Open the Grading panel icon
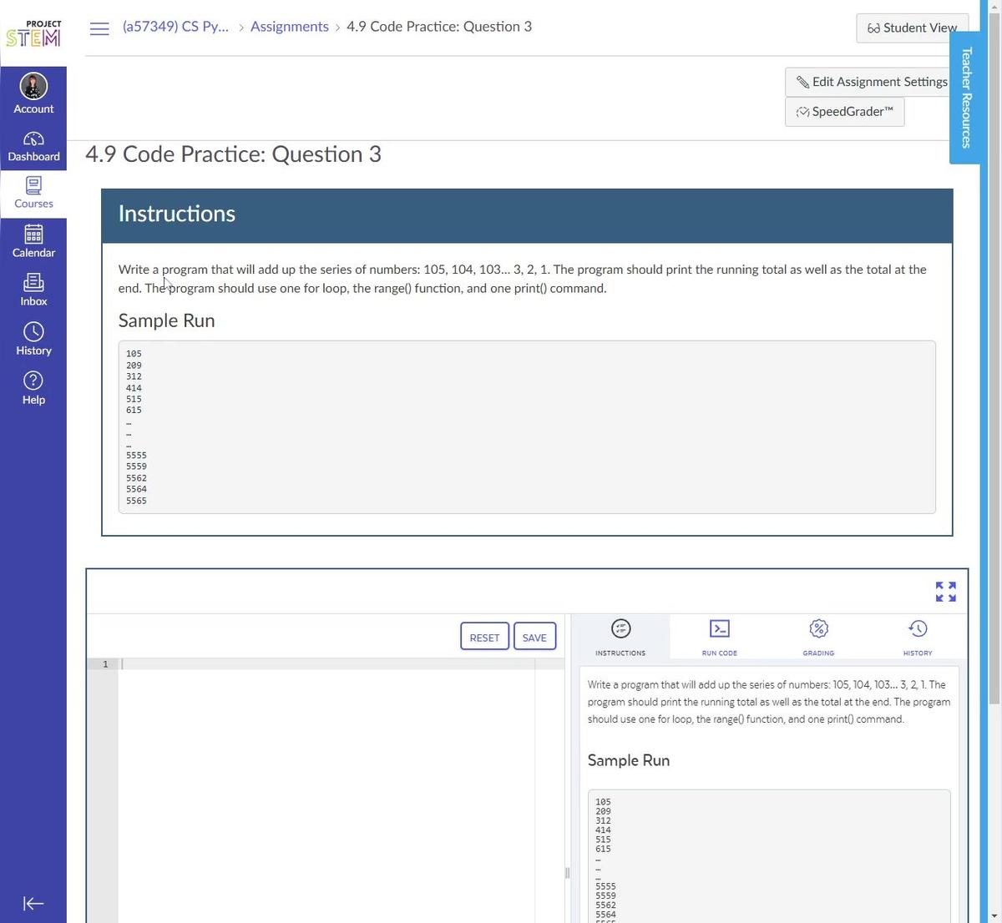 tap(817, 636)
